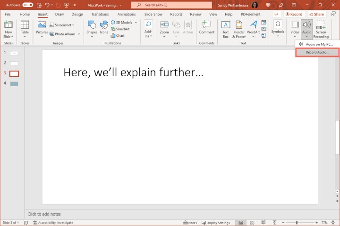Switch to Normal view icon

[241, 223]
